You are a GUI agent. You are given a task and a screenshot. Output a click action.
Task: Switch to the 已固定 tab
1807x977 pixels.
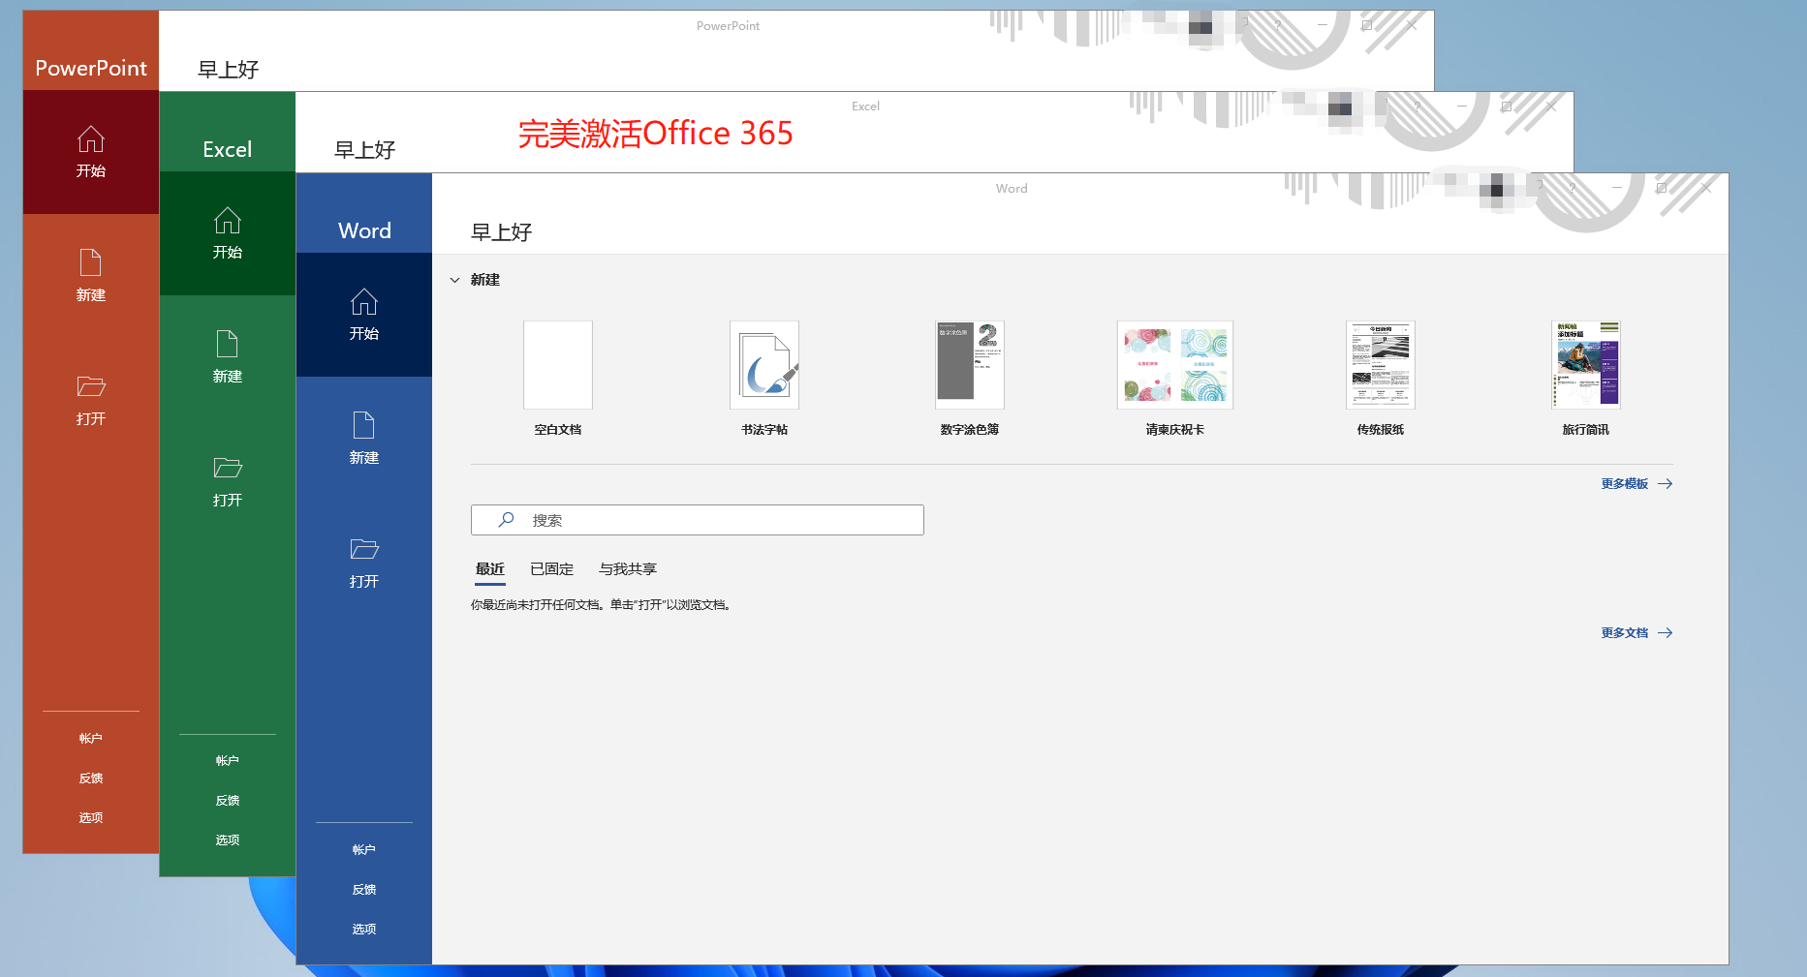pos(551,569)
